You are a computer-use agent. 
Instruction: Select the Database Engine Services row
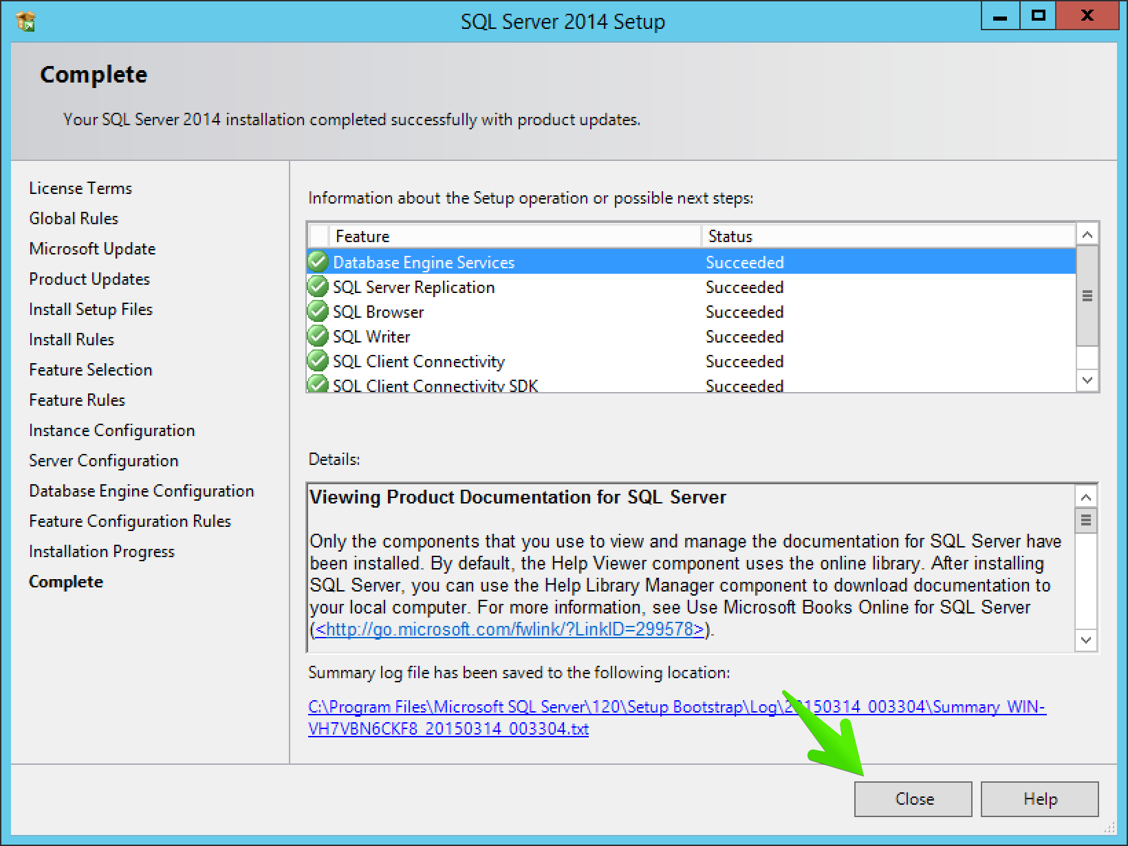(x=691, y=262)
